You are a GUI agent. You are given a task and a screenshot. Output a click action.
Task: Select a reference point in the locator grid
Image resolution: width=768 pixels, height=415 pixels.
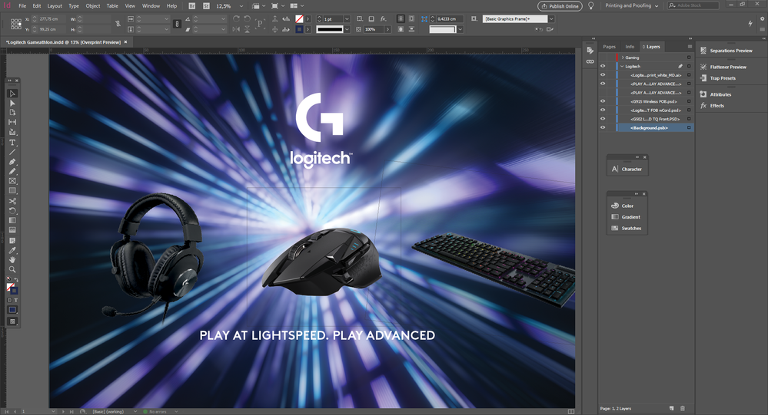click(16, 24)
